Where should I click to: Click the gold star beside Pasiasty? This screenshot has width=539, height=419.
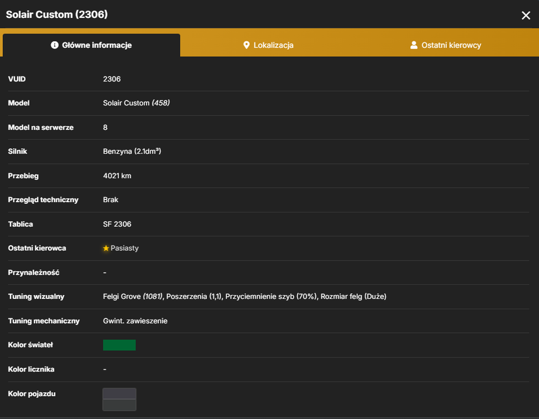[106, 248]
